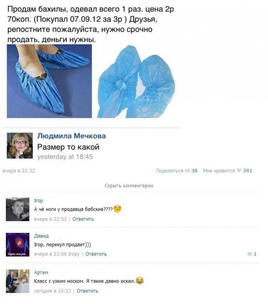Open Людмила Мечкова's profile name link
Image resolution: width=268 pixels, height=304 pixels.
72,136
